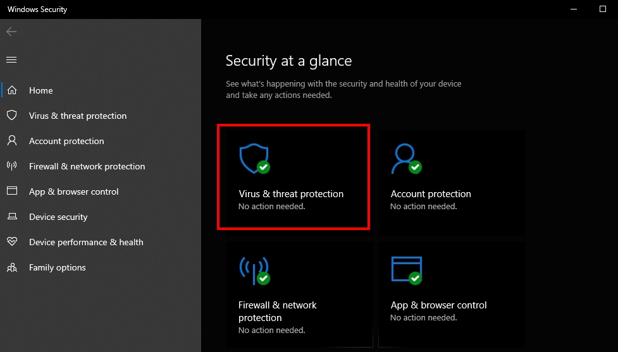Open the Virus & threat protection tile title
The height and width of the screenshot is (352, 618).
pyautogui.click(x=291, y=194)
